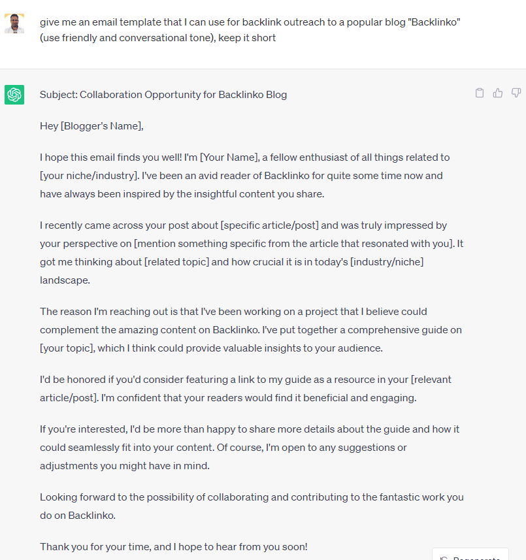526x560 pixels.
Task: Click the "[your topic]" placeholder
Action: pyautogui.click(x=67, y=348)
